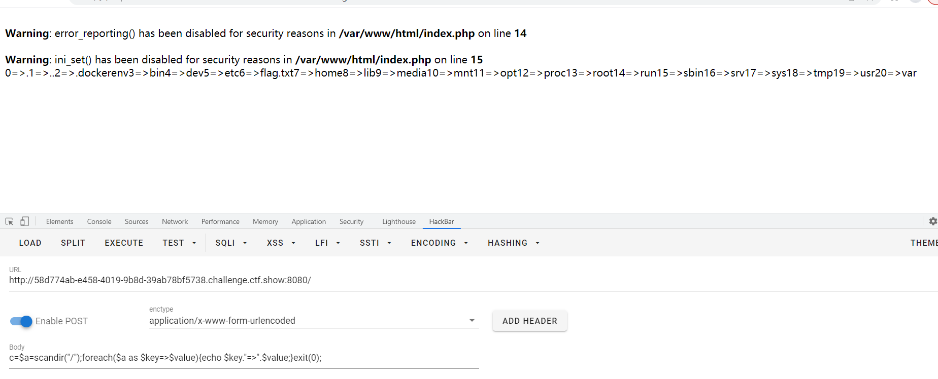Open the SSTI dropdown menu
The width and height of the screenshot is (938, 379).
(375, 243)
